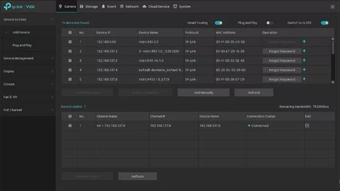
Task: Click the Add Manually button
Action: point(203,93)
